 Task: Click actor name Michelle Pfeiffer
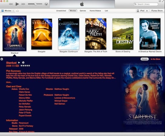[x=26, y=101]
